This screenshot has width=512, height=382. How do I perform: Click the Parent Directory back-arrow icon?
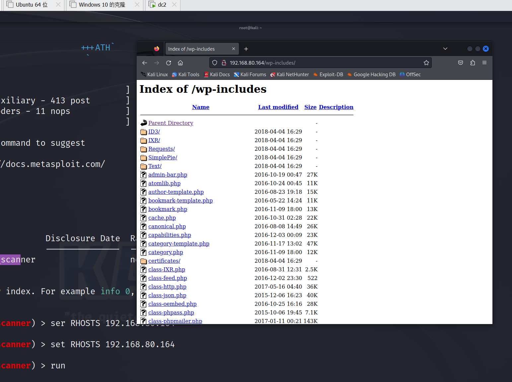tap(144, 123)
